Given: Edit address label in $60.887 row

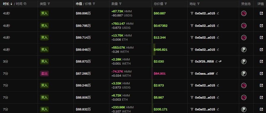Looking at the screenshot, I should click(x=218, y=13).
